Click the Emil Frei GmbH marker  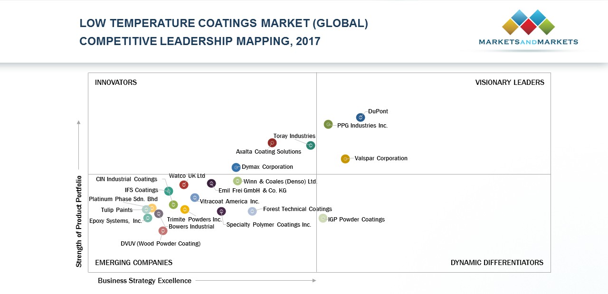[211, 184]
